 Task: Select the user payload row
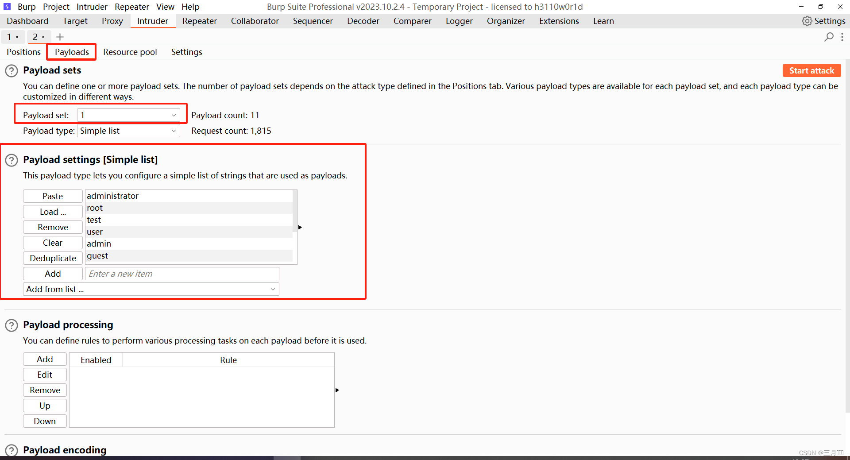[189, 232]
